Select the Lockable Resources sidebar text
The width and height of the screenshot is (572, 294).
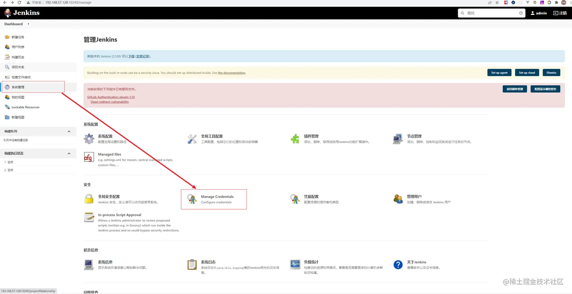coord(25,107)
